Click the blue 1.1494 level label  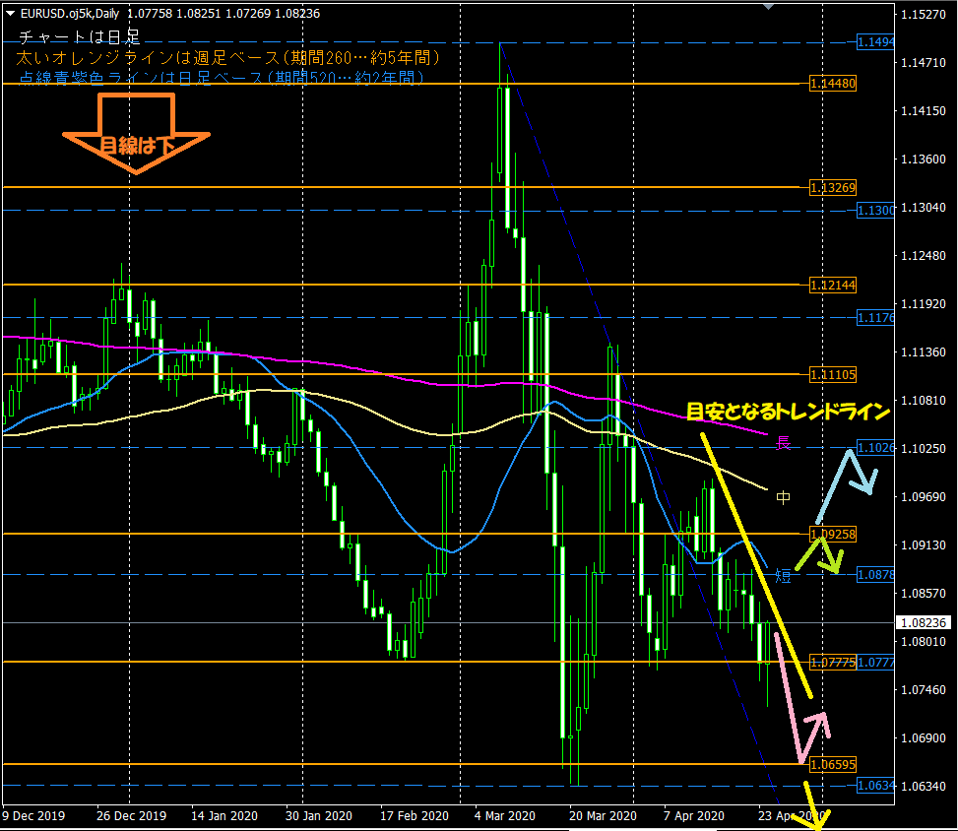875,42
